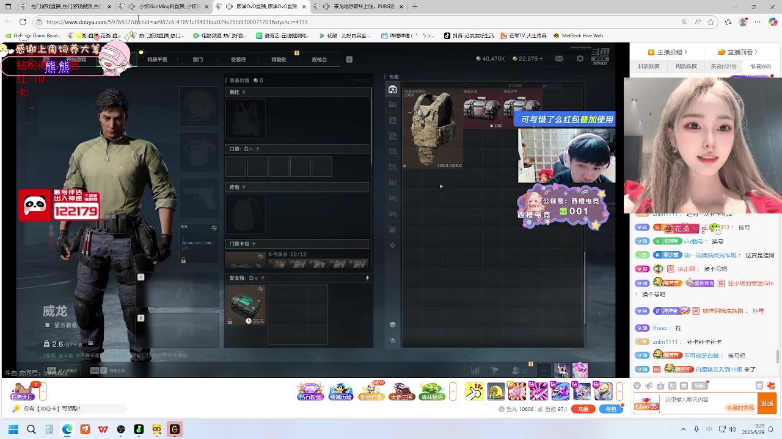Click the weight detail list icon near 2.6
This screenshot has width=782, height=439.
pyautogui.click(x=90, y=344)
